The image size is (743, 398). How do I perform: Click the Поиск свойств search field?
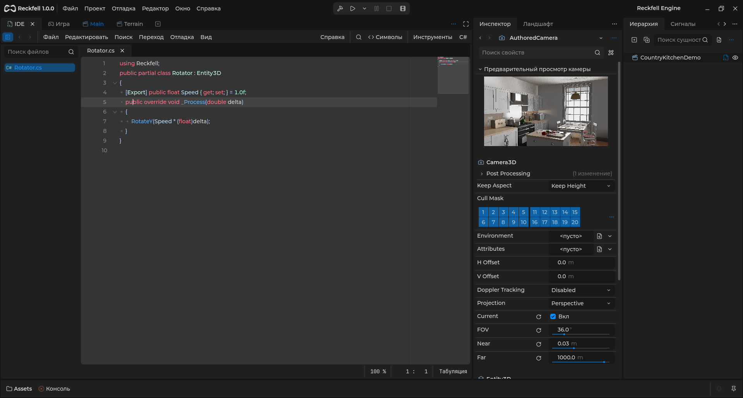pos(536,53)
